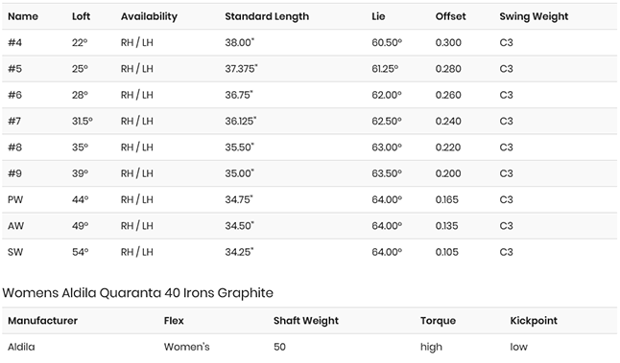Click the Loft column header
Image resolution: width=620 pixels, height=363 pixels.
click(x=81, y=16)
